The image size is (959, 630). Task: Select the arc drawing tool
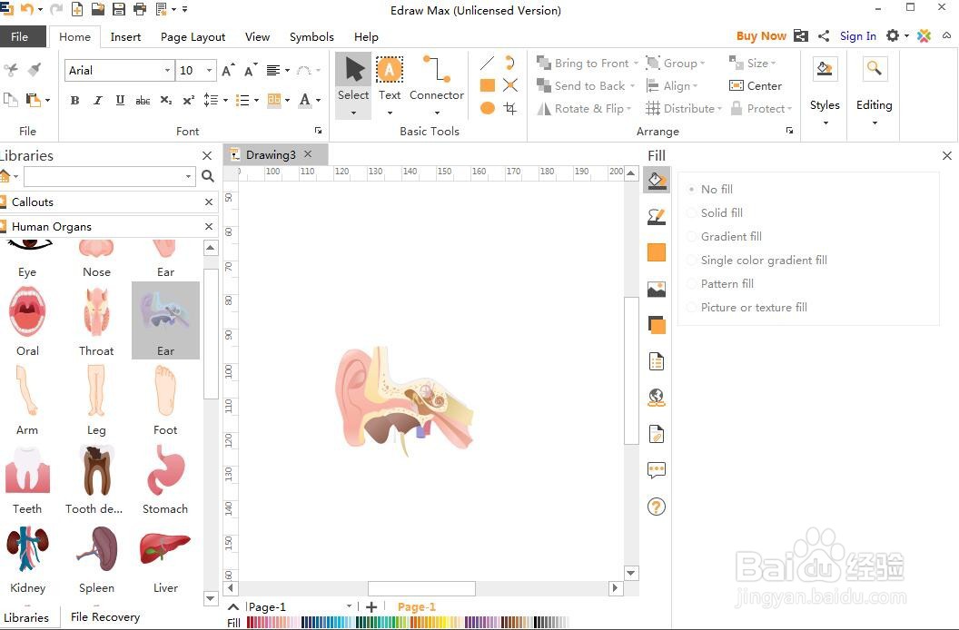pyautogui.click(x=510, y=63)
